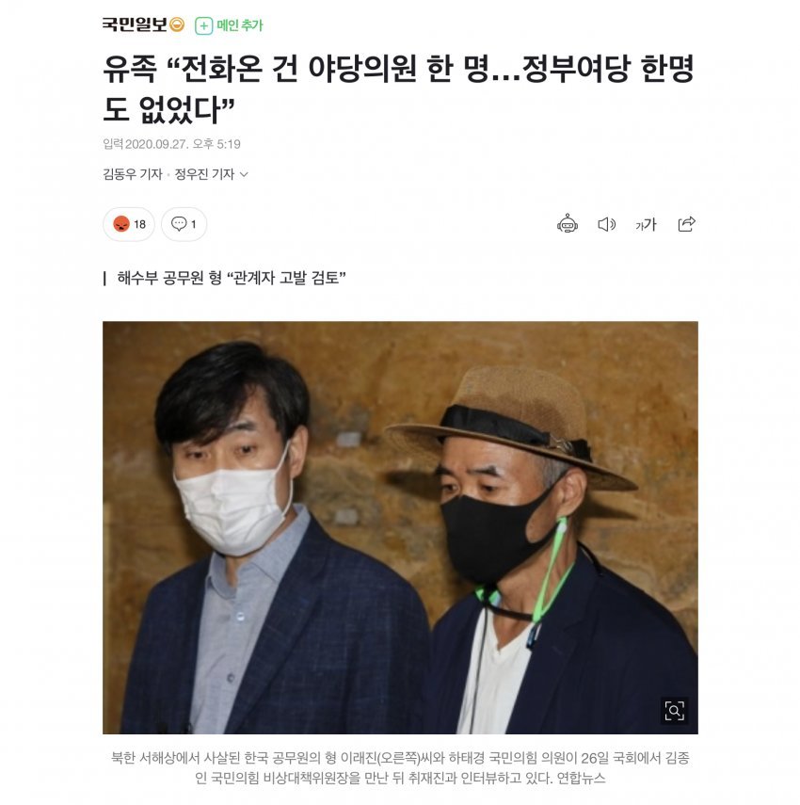
Task: Click the angry reaction button with 18
Action: pos(129,224)
